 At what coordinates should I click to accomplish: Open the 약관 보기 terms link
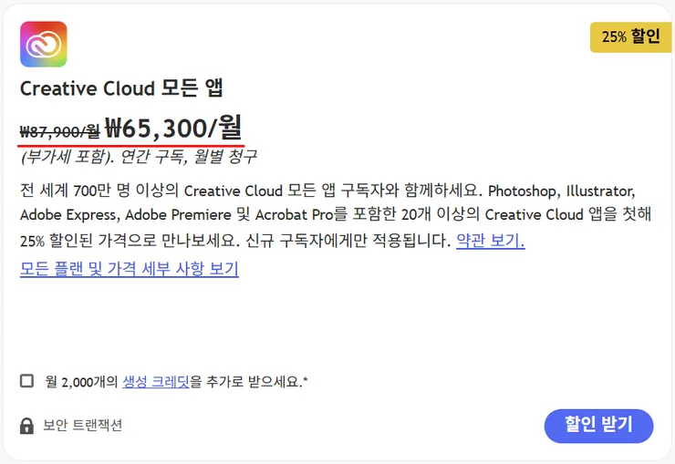coord(491,241)
